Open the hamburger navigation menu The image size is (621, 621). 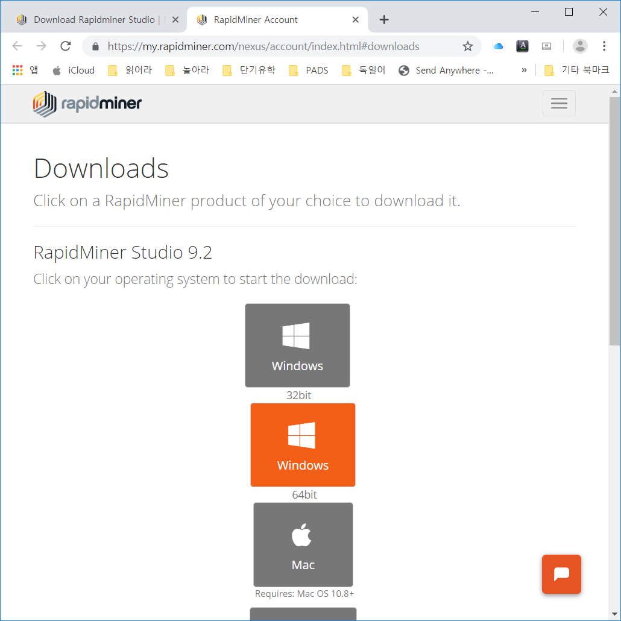pos(559,103)
